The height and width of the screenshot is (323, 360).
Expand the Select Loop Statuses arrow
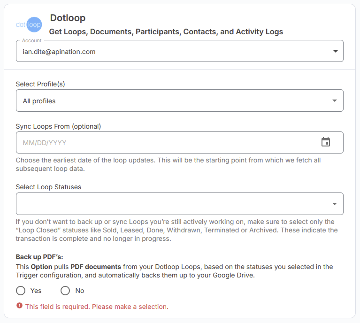pyautogui.click(x=334, y=204)
